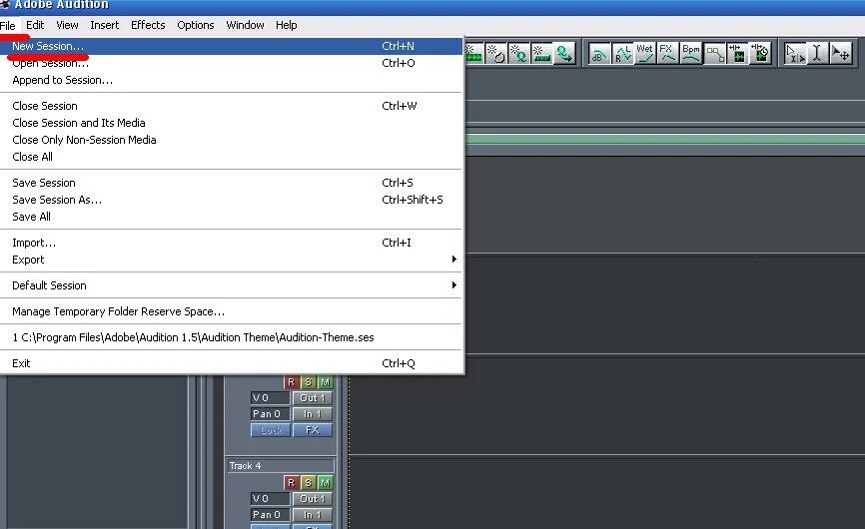865x529 pixels.
Task: Click the Track 4 name field
Action: point(281,466)
